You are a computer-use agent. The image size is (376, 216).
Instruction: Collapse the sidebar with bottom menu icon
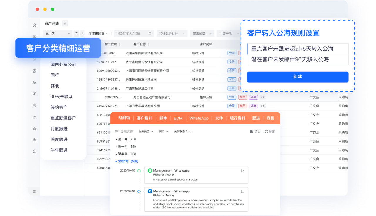pos(34,191)
